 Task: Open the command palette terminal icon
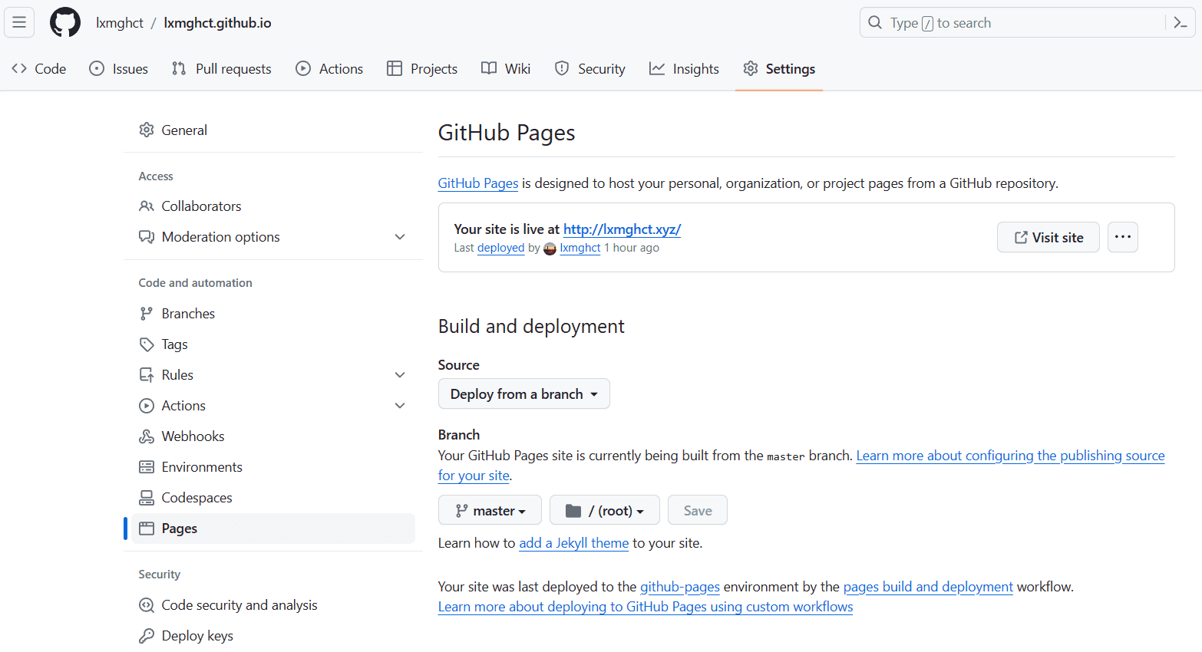tap(1180, 22)
